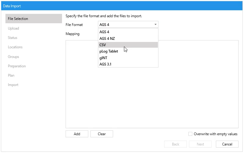Choose AGS 3.1 file format
The height and width of the screenshot is (153, 244).
(128, 64)
